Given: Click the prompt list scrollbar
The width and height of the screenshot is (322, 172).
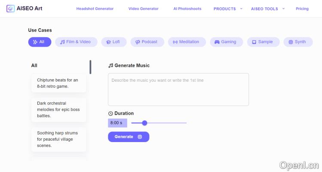Looking at the screenshot, I should click(x=90, y=67).
